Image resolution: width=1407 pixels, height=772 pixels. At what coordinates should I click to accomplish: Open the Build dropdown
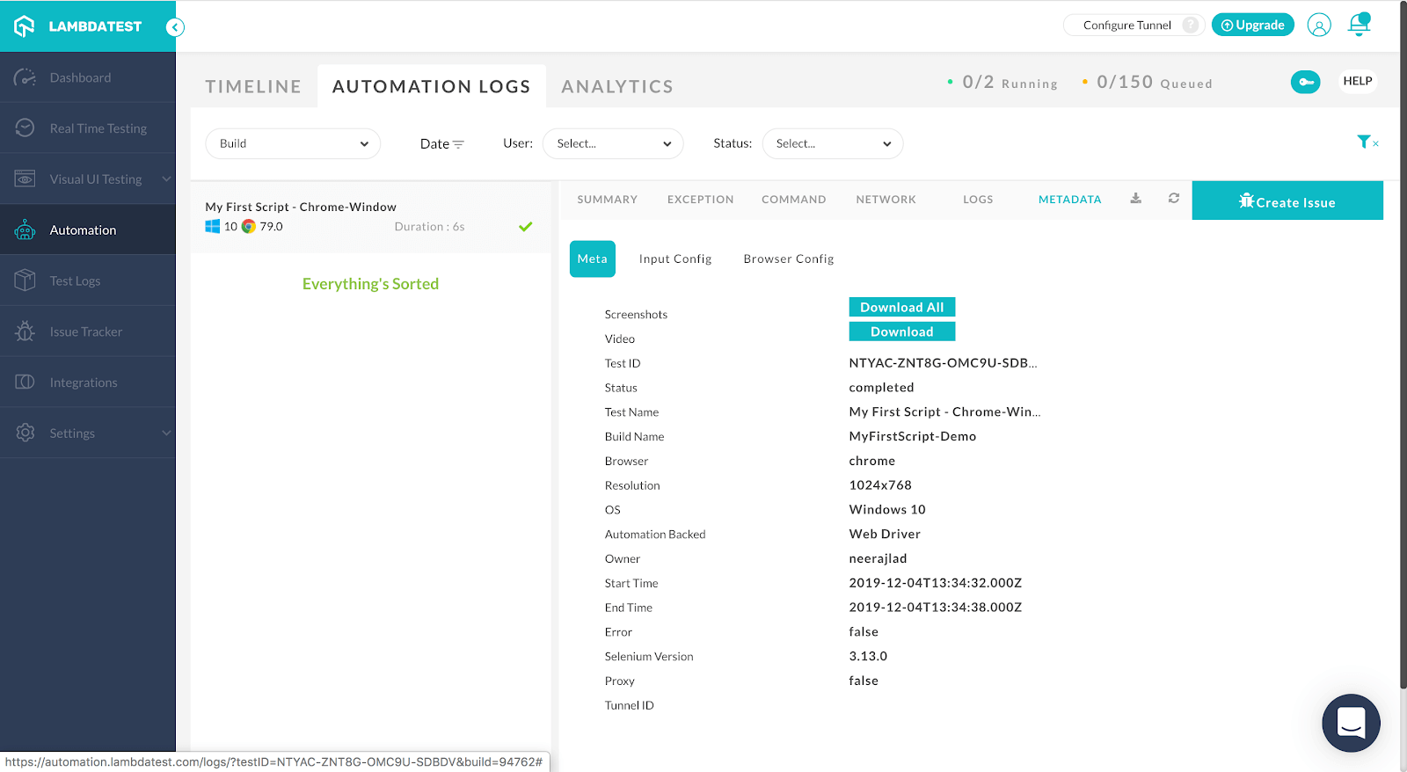pos(293,143)
